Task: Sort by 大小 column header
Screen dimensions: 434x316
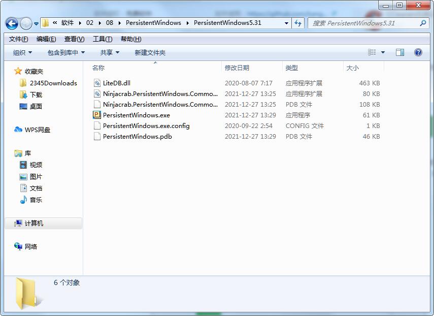Action: [x=352, y=68]
